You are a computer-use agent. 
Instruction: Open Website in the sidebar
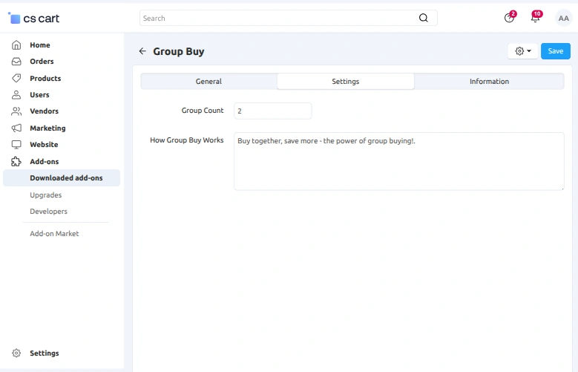(44, 144)
